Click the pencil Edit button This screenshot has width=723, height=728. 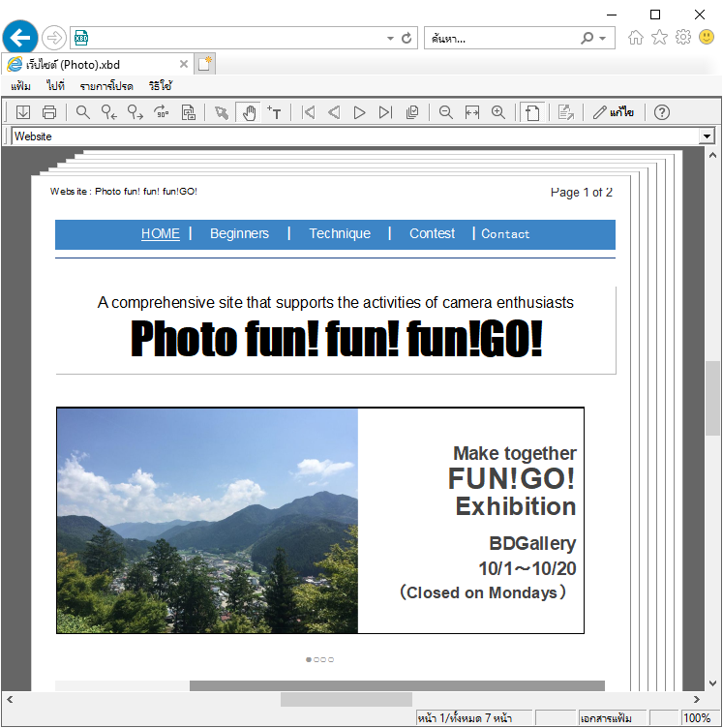pyautogui.click(x=613, y=112)
